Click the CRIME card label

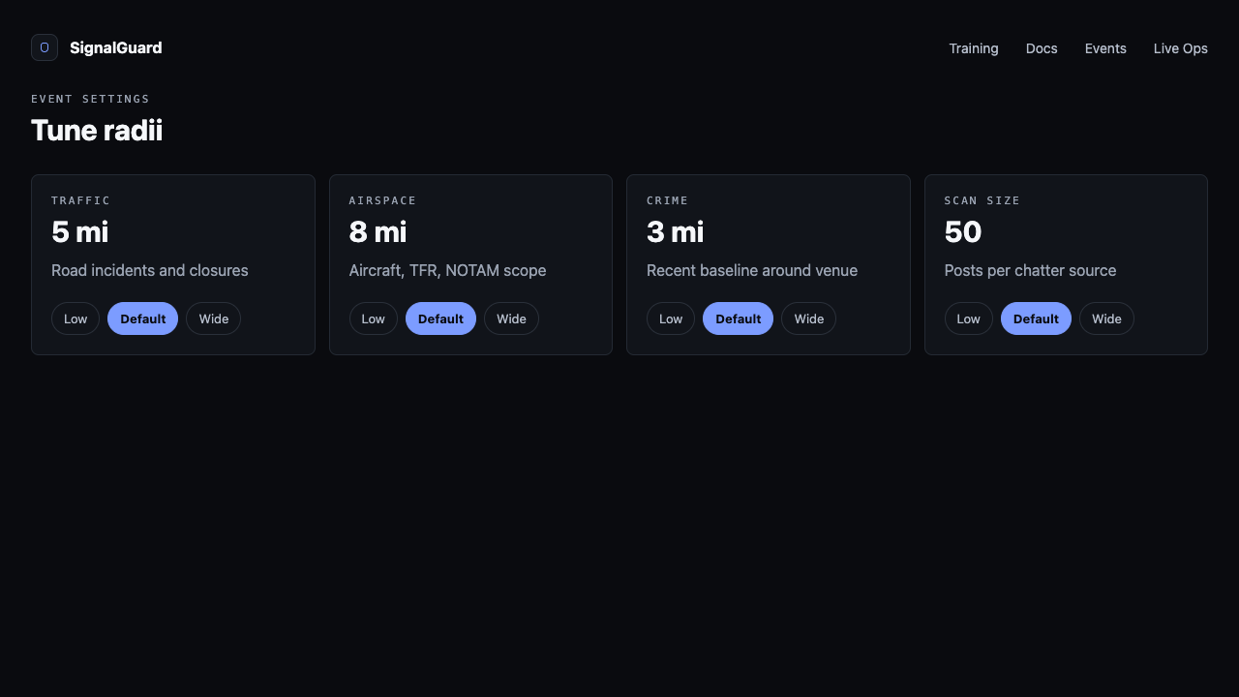667,200
